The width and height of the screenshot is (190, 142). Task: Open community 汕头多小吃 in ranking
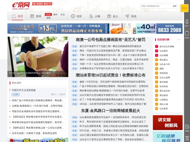point(165,64)
